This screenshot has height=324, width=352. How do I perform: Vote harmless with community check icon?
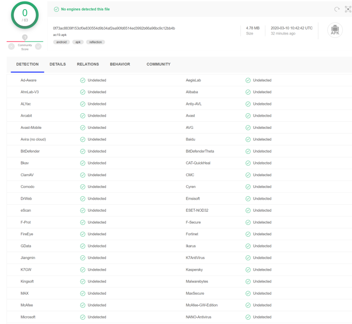click(38, 46)
